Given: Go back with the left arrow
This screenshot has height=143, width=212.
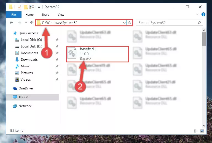Looking at the screenshot, I should tap(11, 23).
